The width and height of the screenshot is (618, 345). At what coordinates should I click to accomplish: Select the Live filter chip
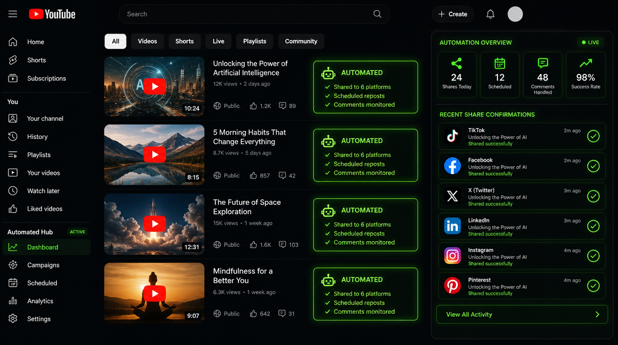pyautogui.click(x=218, y=41)
